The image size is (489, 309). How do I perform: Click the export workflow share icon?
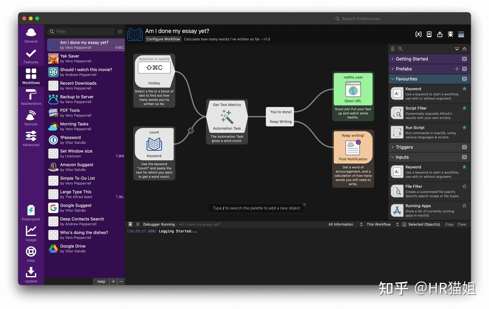(x=440, y=34)
